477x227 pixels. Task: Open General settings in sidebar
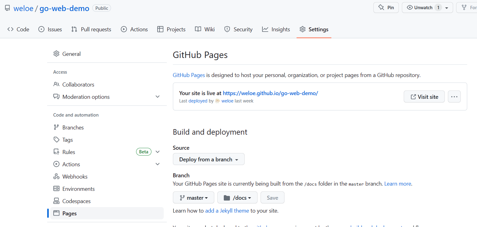107,54
